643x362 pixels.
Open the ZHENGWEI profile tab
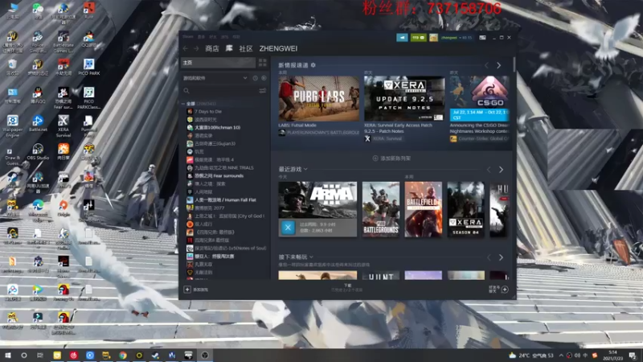pos(278,48)
